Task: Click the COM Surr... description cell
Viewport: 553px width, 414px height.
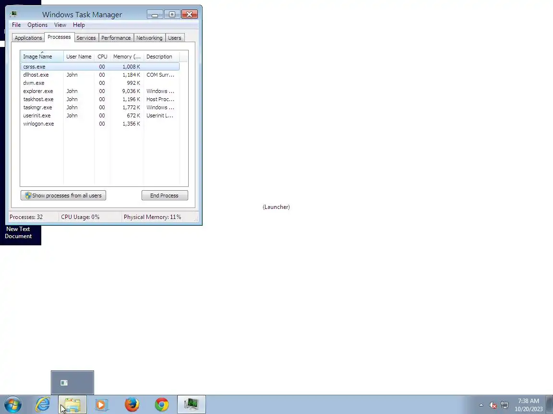Action: click(160, 75)
